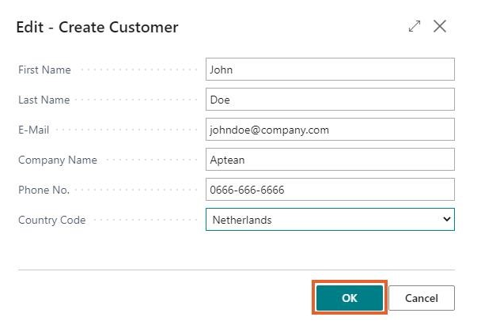481x332 pixels.
Task: Place cursor in Phone No. field
Action: (330, 190)
